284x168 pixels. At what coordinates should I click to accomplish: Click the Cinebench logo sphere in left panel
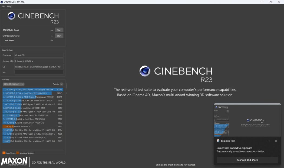tap(11, 16)
